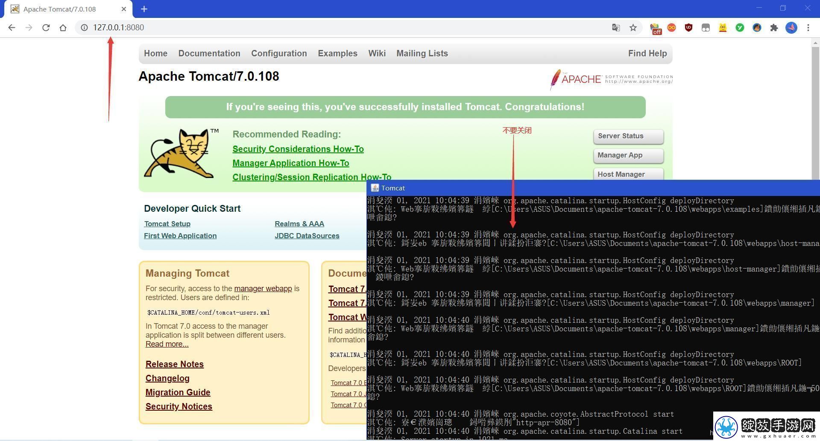The image size is (820, 441).
Task: Open a new browser tab
Action: coord(144,9)
